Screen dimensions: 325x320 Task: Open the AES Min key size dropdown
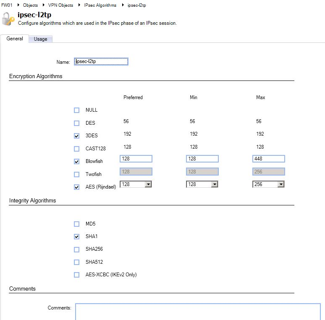tap(214, 184)
